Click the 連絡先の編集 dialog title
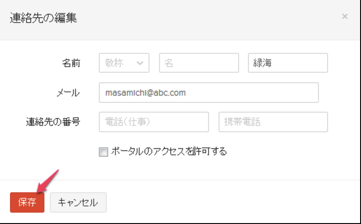The width and height of the screenshot is (361, 224). click(43, 18)
